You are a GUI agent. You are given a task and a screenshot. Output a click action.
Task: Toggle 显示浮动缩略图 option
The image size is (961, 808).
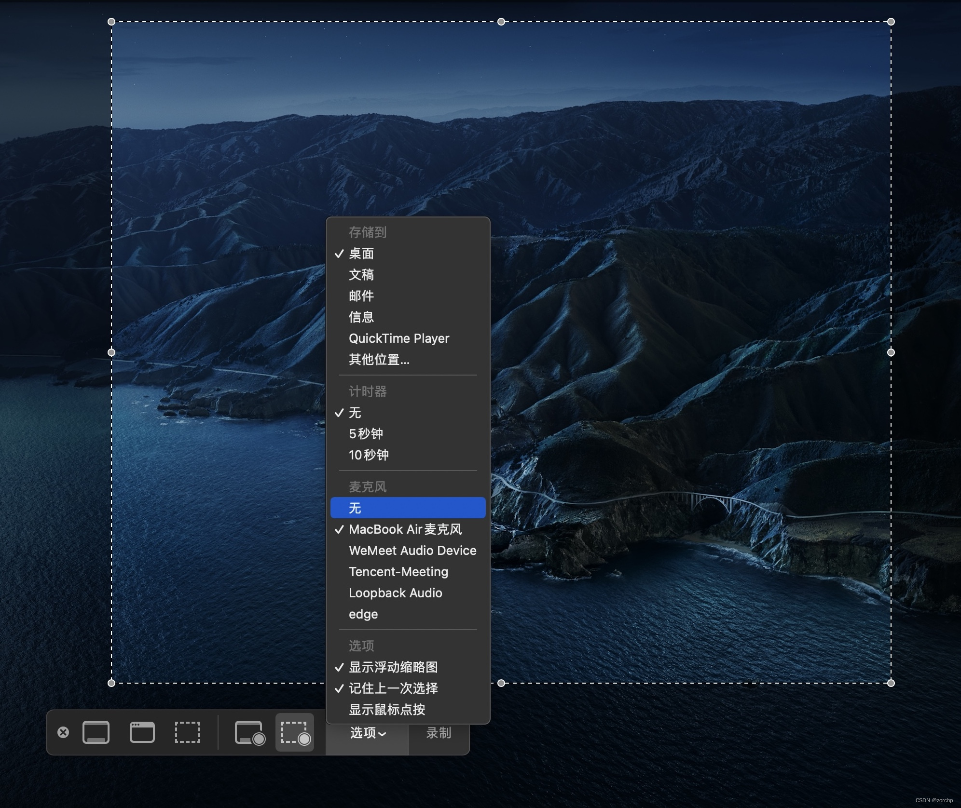(393, 667)
